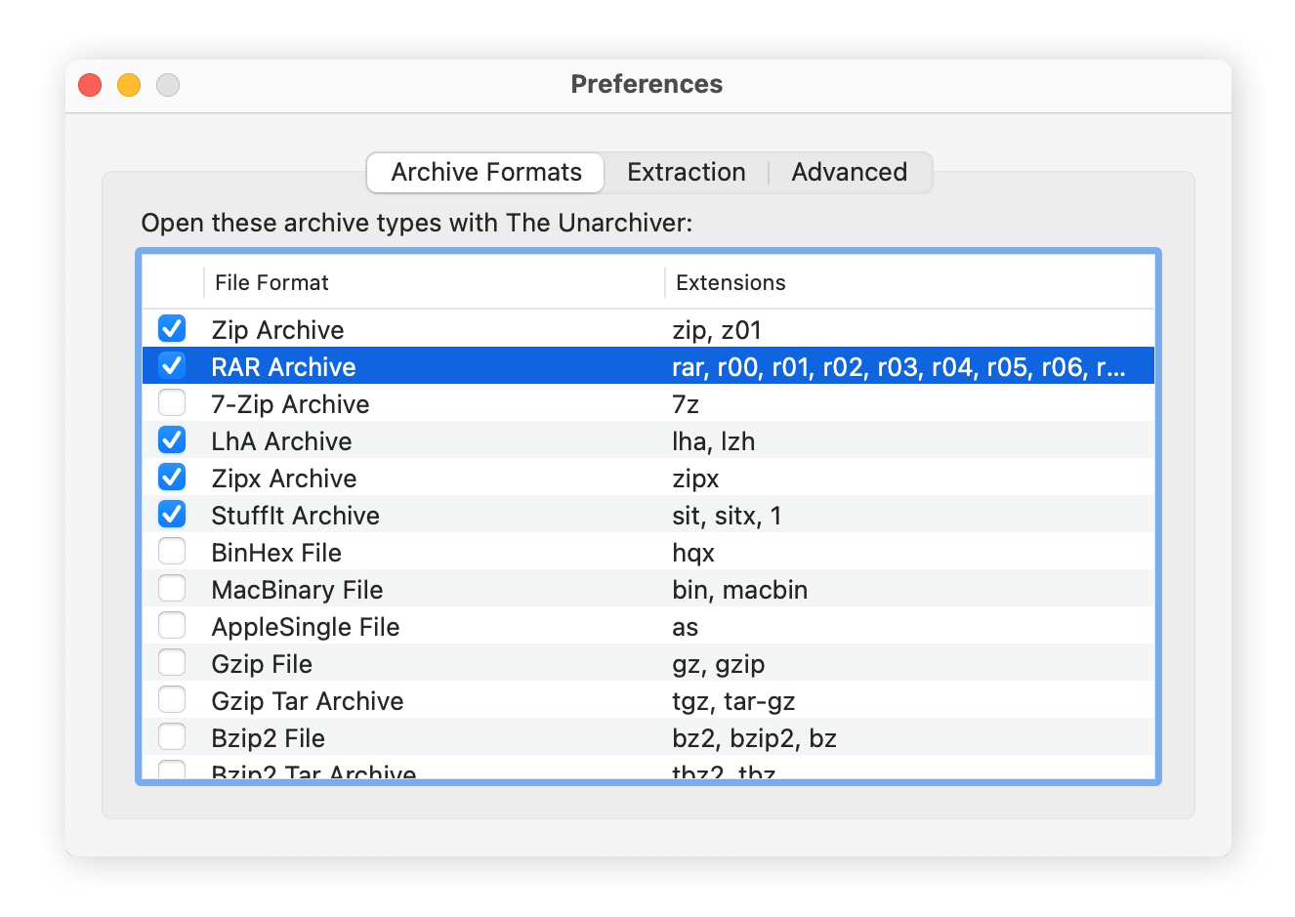The image size is (1295, 917).
Task: Uncheck the RAR Archive format
Action: pos(172,366)
